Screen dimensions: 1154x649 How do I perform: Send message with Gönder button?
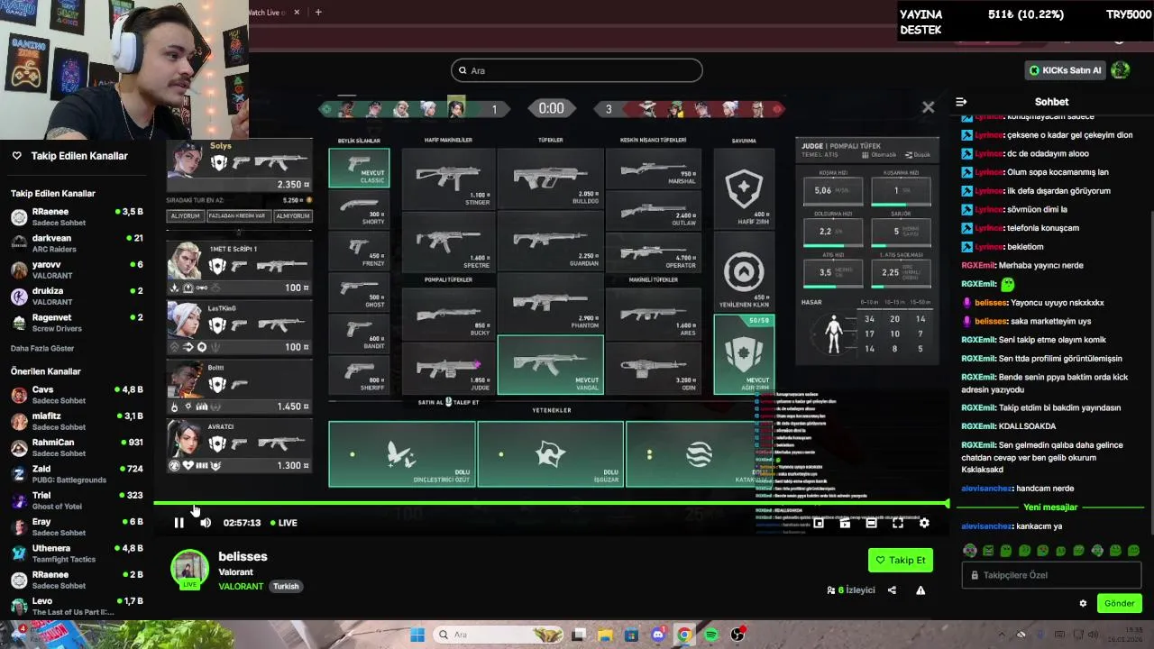coord(1119,603)
